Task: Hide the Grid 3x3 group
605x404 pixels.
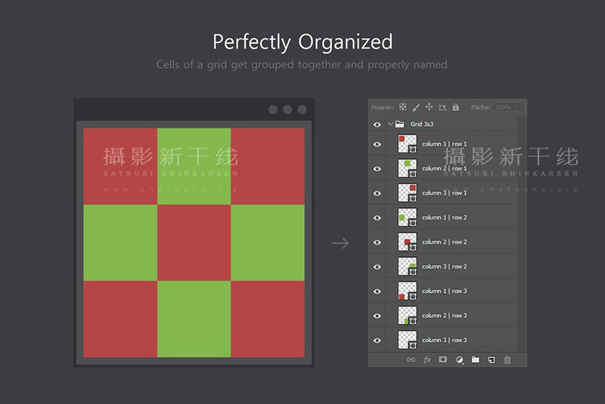Action: tap(377, 124)
